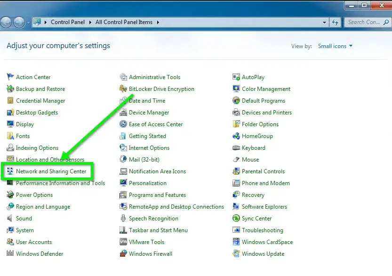Click the Fonts folder icon

[x=10, y=136]
